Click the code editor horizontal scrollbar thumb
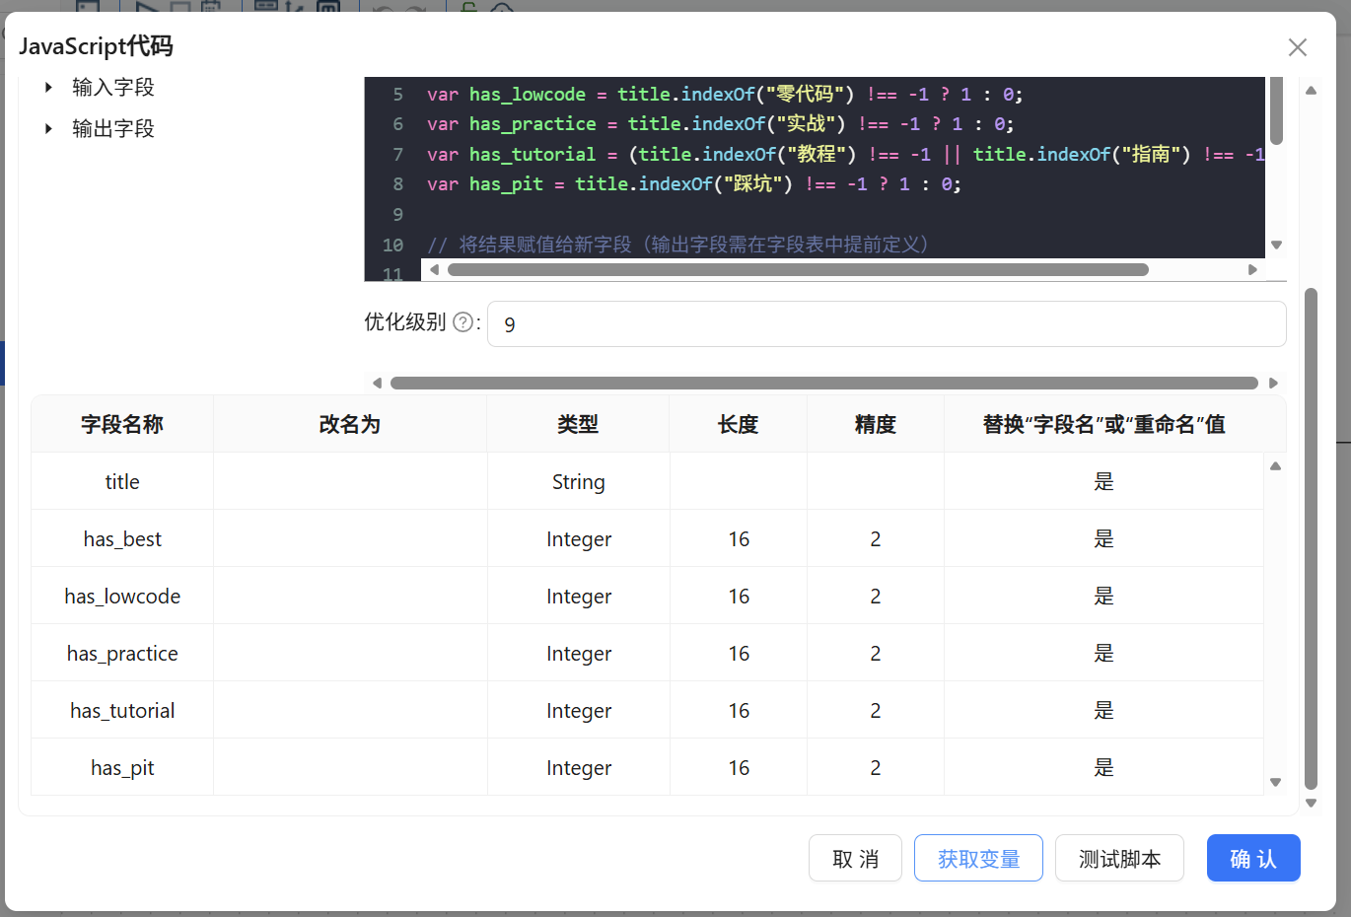Viewport: 1351px width, 917px height. click(x=799, y=269)
